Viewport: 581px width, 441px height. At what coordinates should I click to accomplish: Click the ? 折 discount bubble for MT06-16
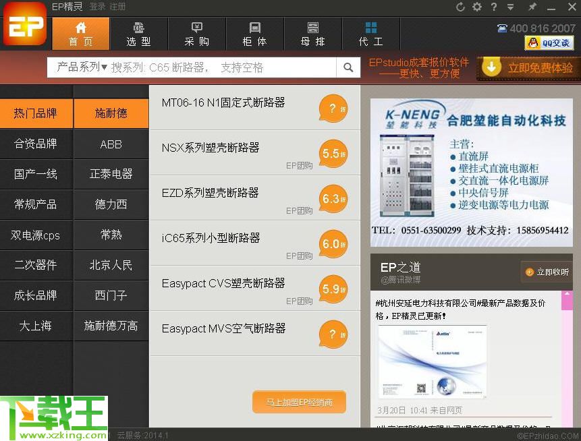[333, 109]
